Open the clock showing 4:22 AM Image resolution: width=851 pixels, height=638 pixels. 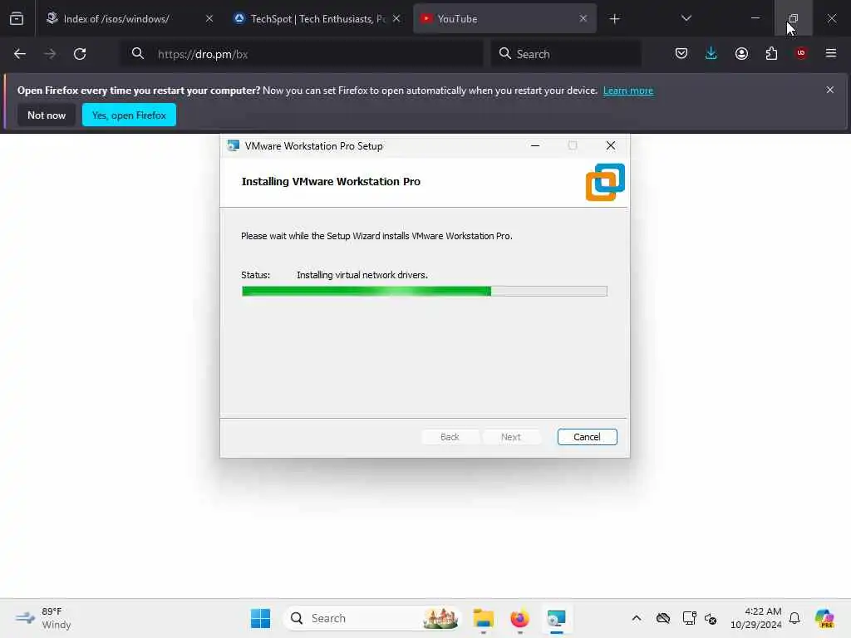(756, 618)
